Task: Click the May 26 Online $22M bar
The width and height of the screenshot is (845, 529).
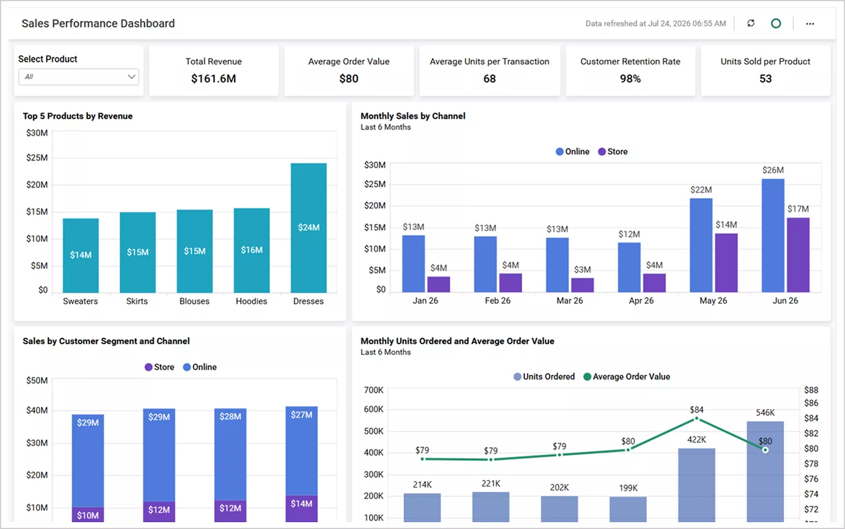Action: point(701,245)
